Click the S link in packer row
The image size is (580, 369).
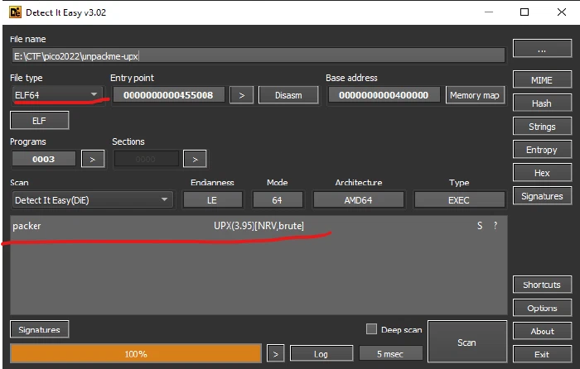(x=480, y=226)
